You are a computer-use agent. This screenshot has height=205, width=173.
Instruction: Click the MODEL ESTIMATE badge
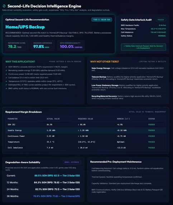click(72, 162)
